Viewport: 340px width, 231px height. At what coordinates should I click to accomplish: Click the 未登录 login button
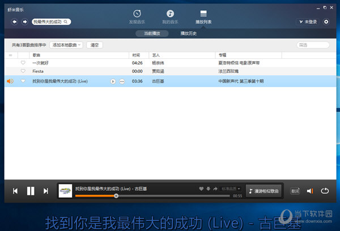[x=308, y=22]
